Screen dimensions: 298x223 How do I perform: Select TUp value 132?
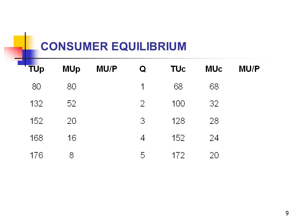pyautogui.click(x=36, y=103)
